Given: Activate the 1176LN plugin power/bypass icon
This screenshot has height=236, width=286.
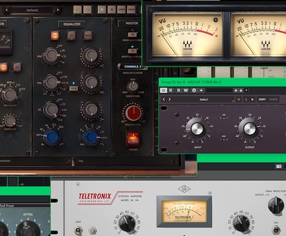Looking at the screenshot, I should pyautogui.click(x=164, y=91).
